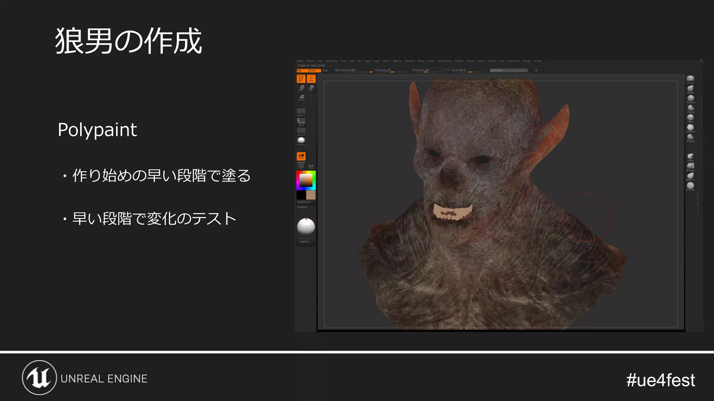This screenshot has width=714, height=401.
Task: Switch to Scale transform mode
Action: click(x=311, y=88)
